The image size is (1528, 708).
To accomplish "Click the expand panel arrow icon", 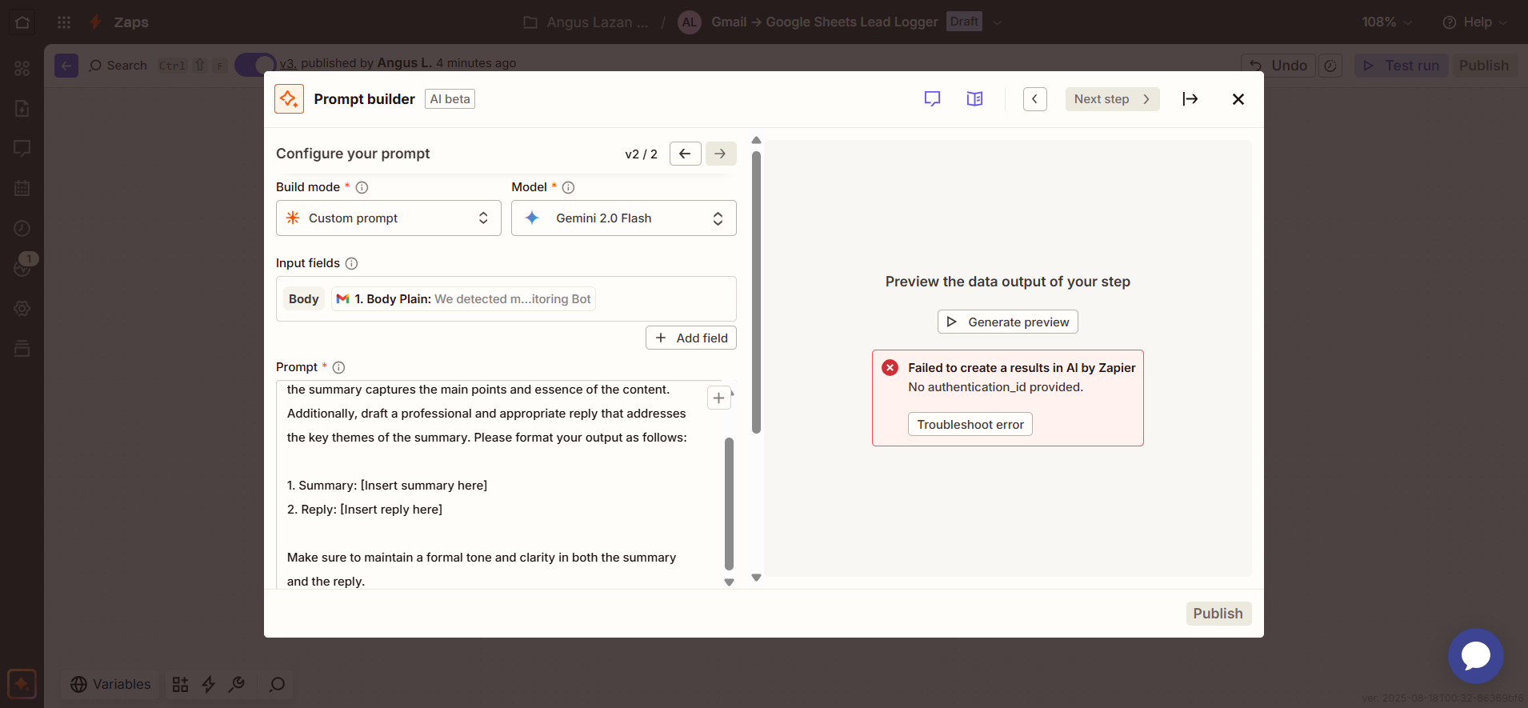I will 1190,99.
